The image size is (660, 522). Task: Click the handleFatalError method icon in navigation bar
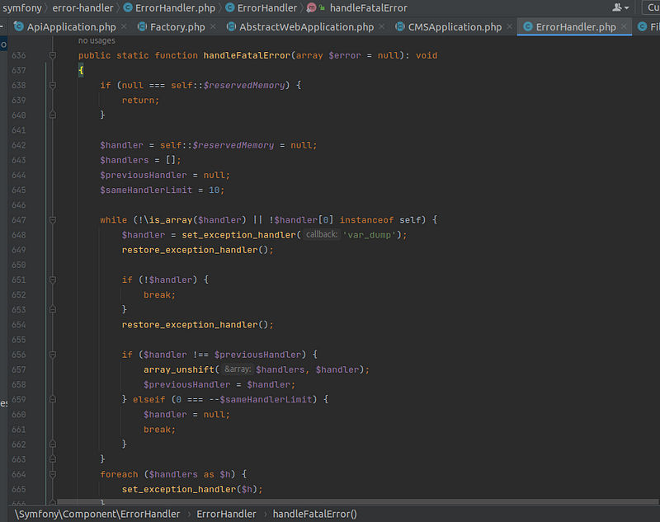tap(312, 7)
